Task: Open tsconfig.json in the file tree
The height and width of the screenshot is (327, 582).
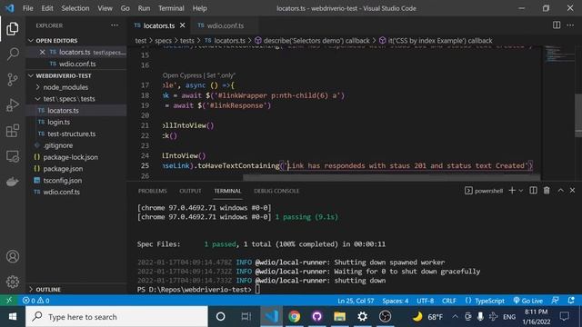Action: coord(63,180)
